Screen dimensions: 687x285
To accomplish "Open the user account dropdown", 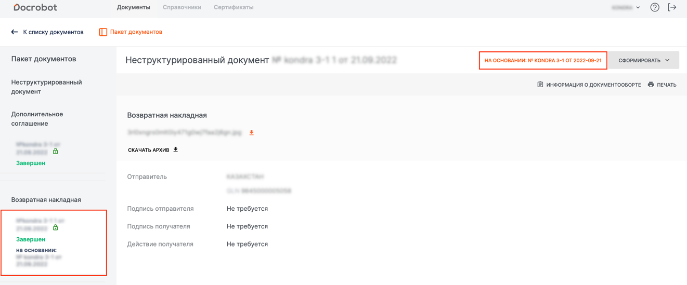I will (626, 8).
